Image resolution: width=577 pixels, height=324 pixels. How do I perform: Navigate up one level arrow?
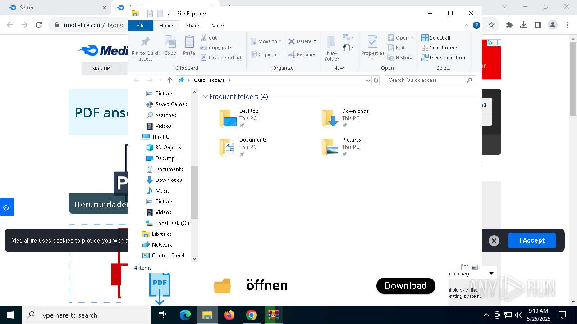point(169,80)
